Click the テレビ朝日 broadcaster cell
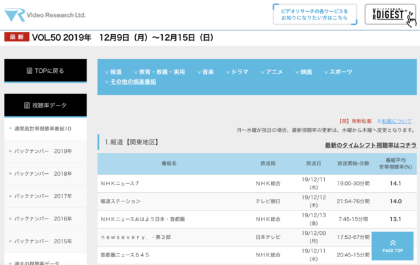The width and height of the screenshot is (420, 265). click(268, 201)
